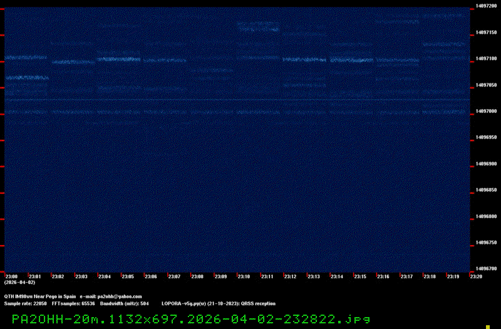Viewport: 501px width, 329px height.
Task: Click the small yellow marker at bottom right
Action: coord(488,327)
